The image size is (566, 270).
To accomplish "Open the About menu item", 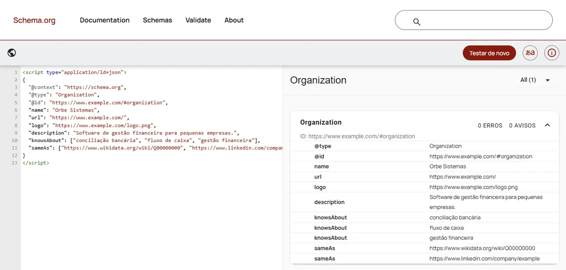I will pos(234,20).
